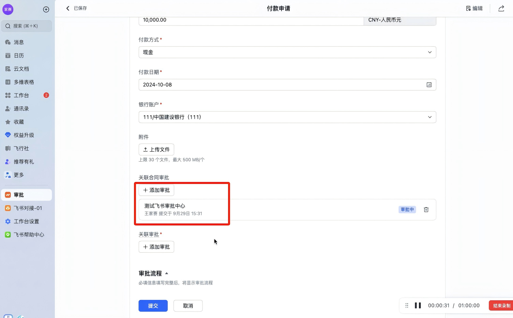The height and width of the screenshot is (318, 513).
Task: Open 工作台 in the sidebar
Action: (21, 95)
